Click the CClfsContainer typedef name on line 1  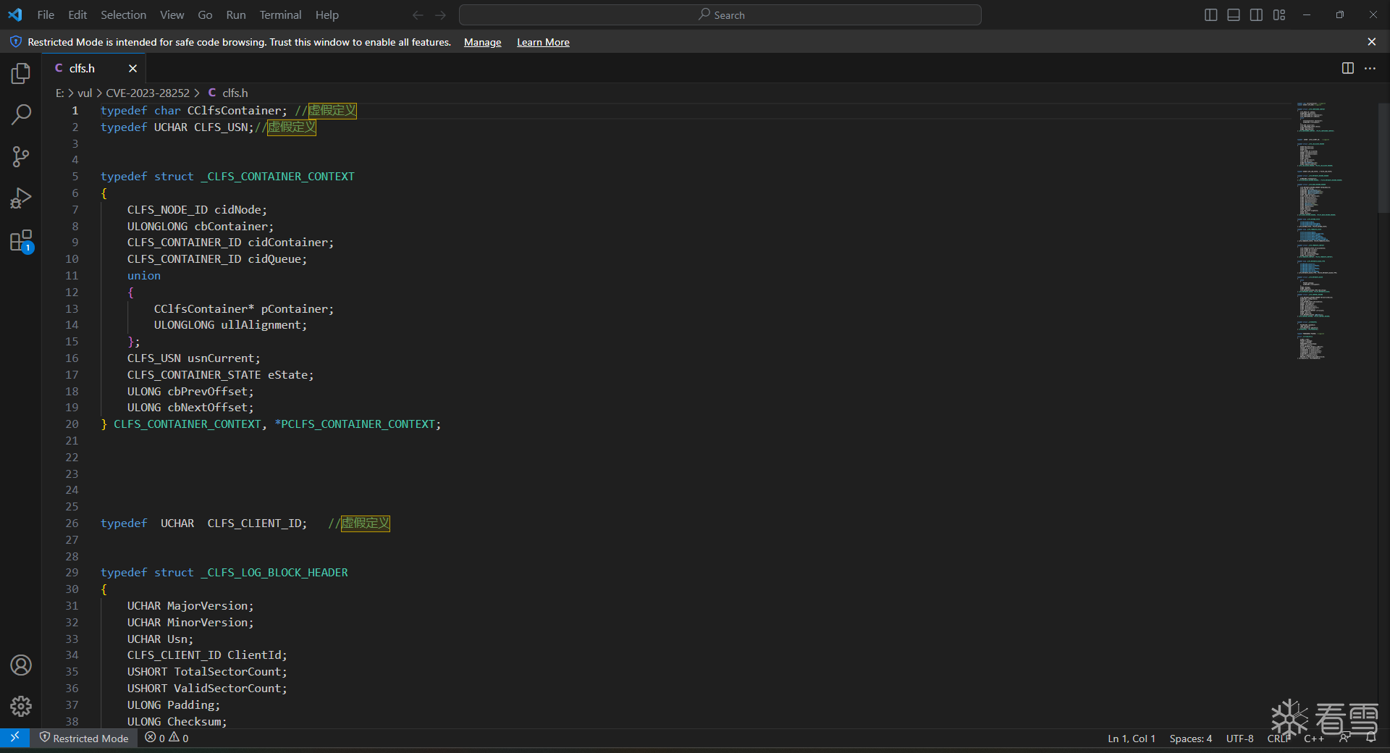[234, 111]
